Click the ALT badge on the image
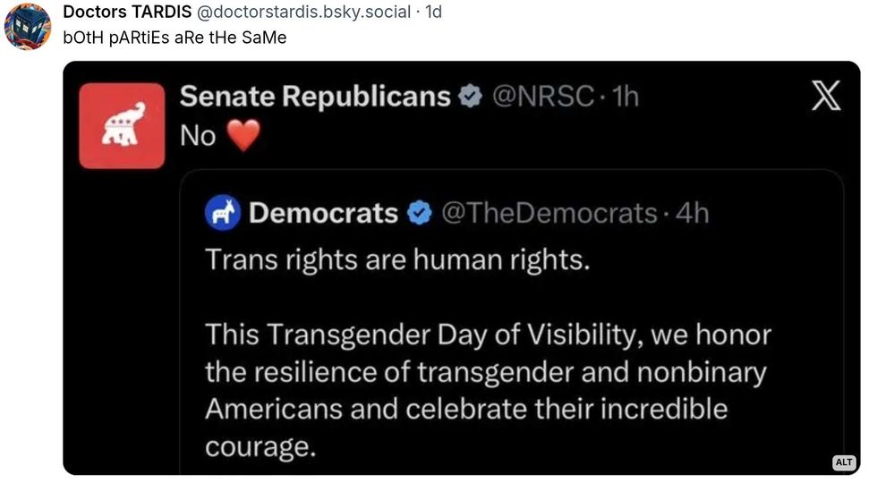The image size is (877, 483). 844,462
